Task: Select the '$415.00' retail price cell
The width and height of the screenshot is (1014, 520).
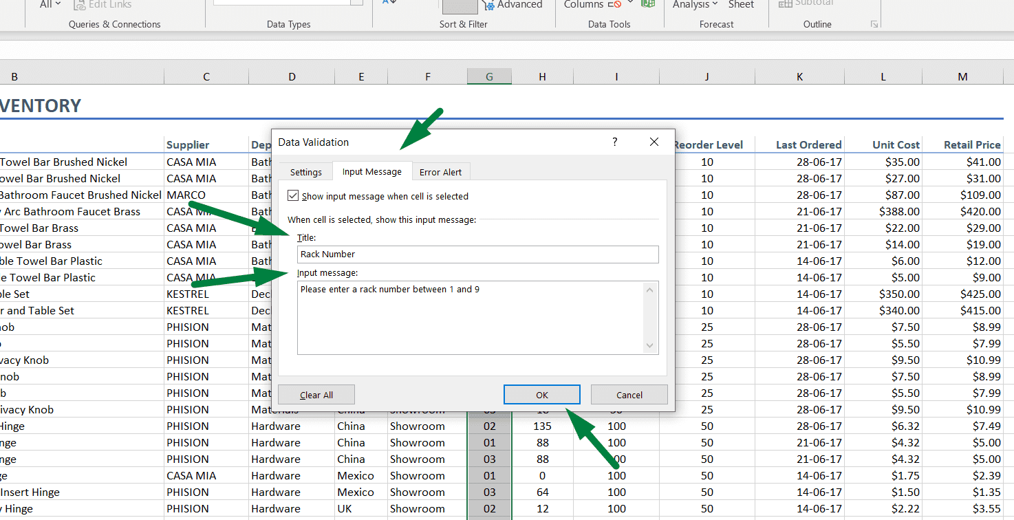Action: 962,311
